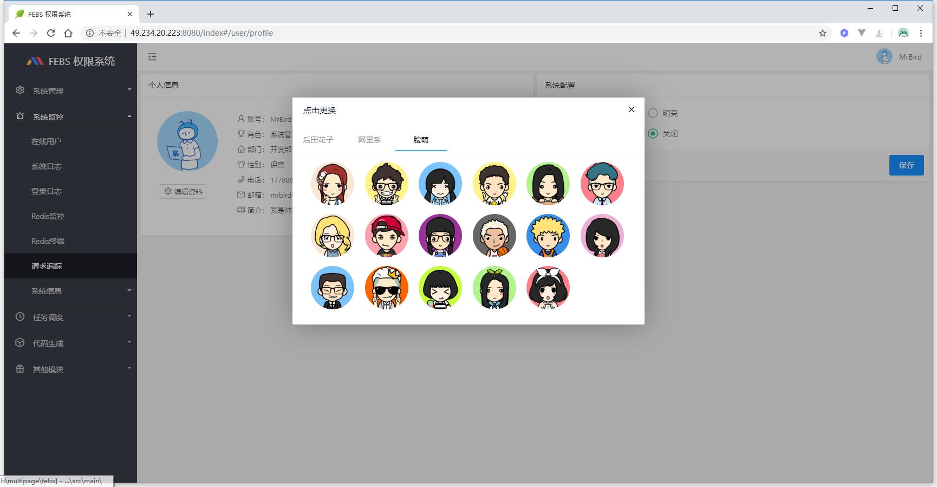This screenshot has width=937, height=487.
Task: Click the 代码生成 cube icon
Action: coord(20,342)
